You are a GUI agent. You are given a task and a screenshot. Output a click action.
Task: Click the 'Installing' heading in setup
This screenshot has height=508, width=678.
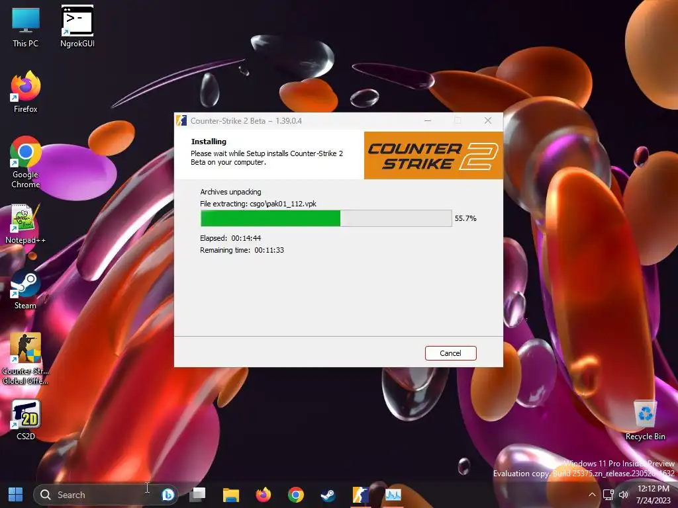209,142
